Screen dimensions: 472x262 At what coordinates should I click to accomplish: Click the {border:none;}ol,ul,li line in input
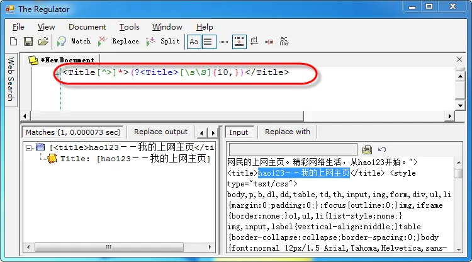click(315, 216)
